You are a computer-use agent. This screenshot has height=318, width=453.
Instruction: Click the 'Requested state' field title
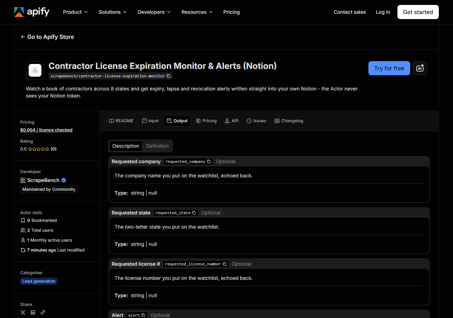coord(131,213)
